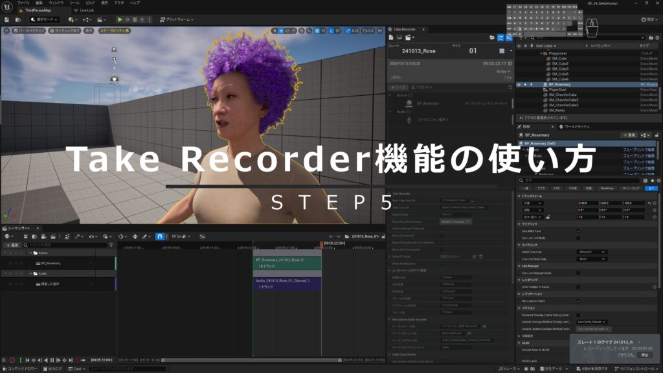Start Play in Editor with green play button
Screen dimensions: 663x373
(120, 19)
